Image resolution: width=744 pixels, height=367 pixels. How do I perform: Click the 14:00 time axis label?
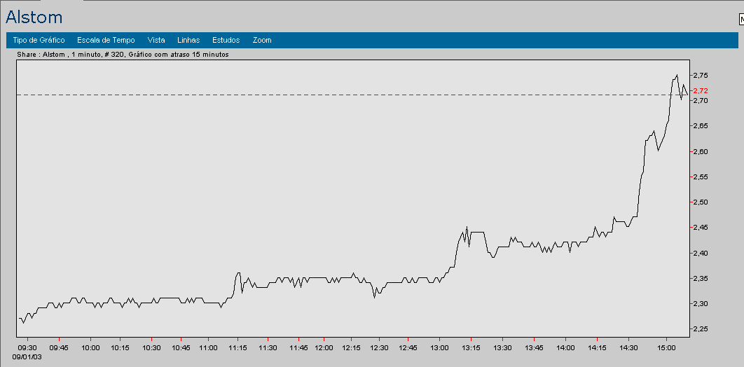coord(566,347)
